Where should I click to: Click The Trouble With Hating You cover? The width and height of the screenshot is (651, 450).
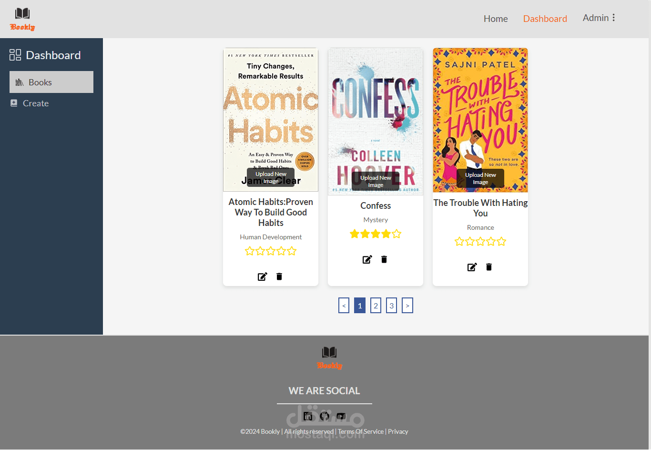tap(480, 120)
